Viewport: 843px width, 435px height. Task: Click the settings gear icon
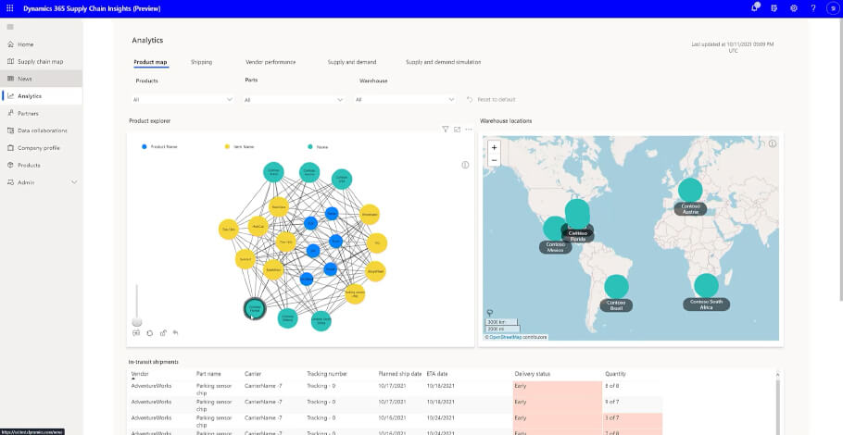pos(794,8)
